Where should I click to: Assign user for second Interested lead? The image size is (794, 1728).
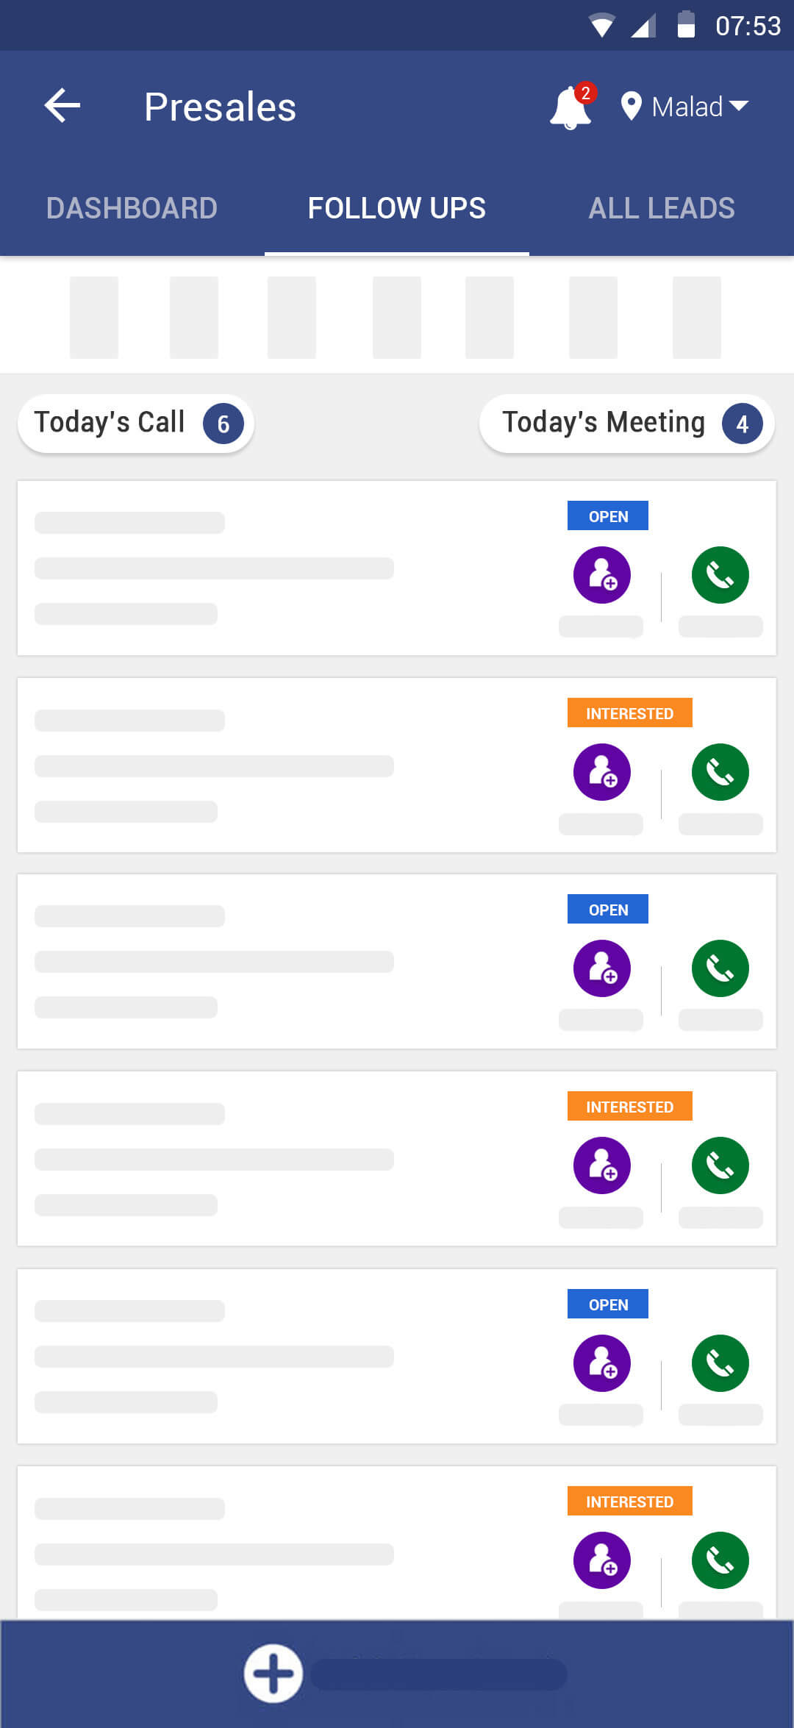coord(601,1165)
